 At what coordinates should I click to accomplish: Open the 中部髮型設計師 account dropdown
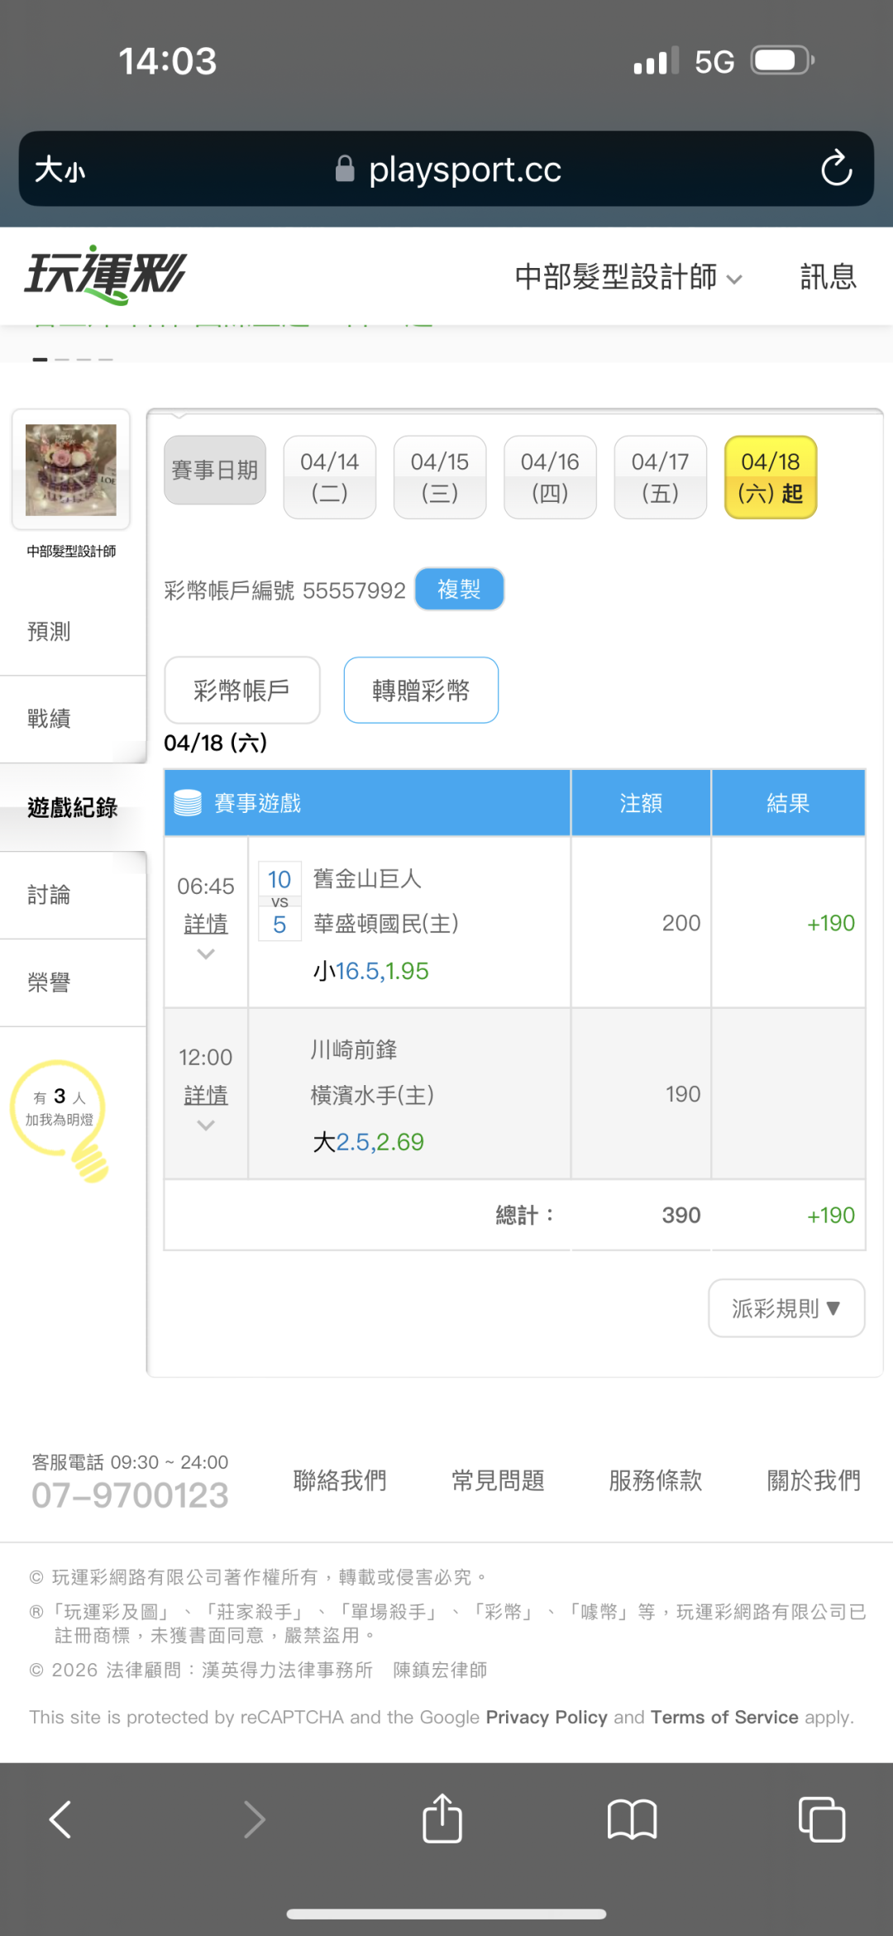pyautogui.click(x=628, y=277)
